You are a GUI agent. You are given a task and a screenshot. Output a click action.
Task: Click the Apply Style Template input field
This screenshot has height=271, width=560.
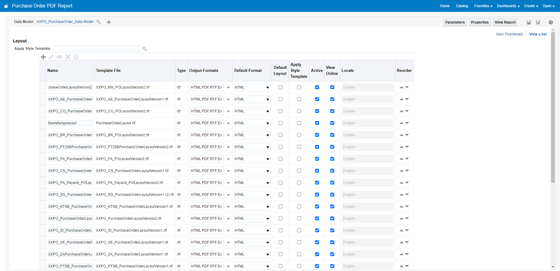click(x=97, y=48)
